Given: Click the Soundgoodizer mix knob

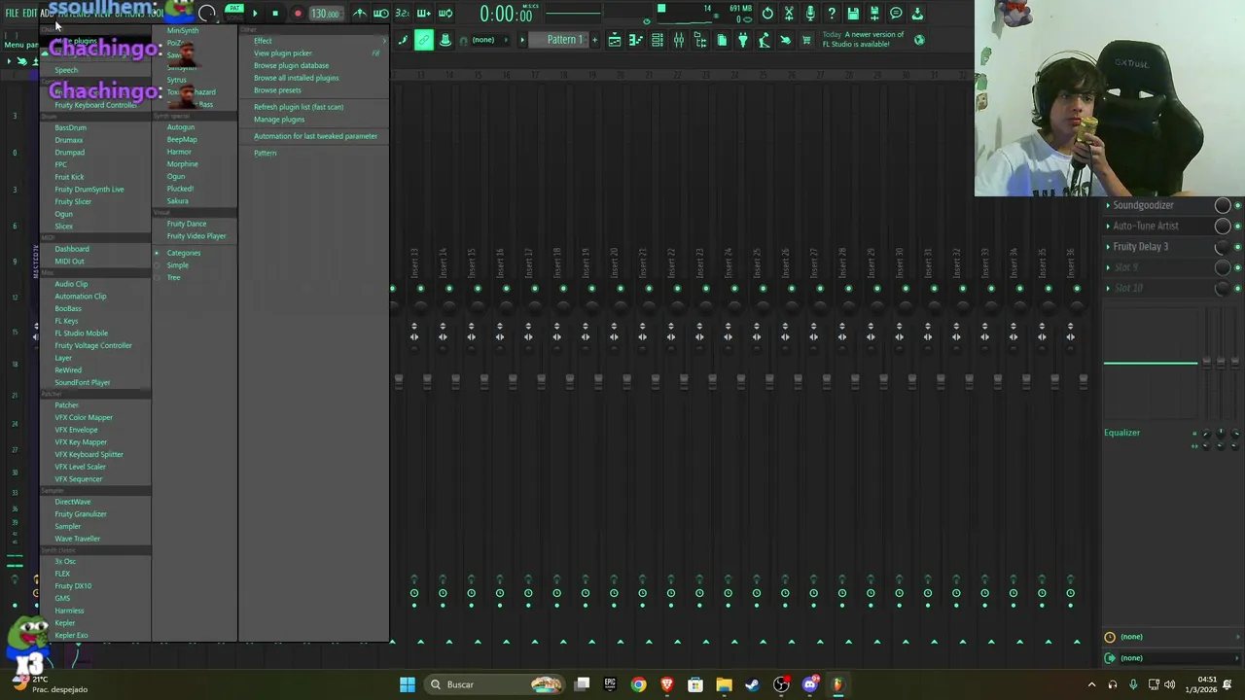Looking at the screenshot, I should 1223,205.
